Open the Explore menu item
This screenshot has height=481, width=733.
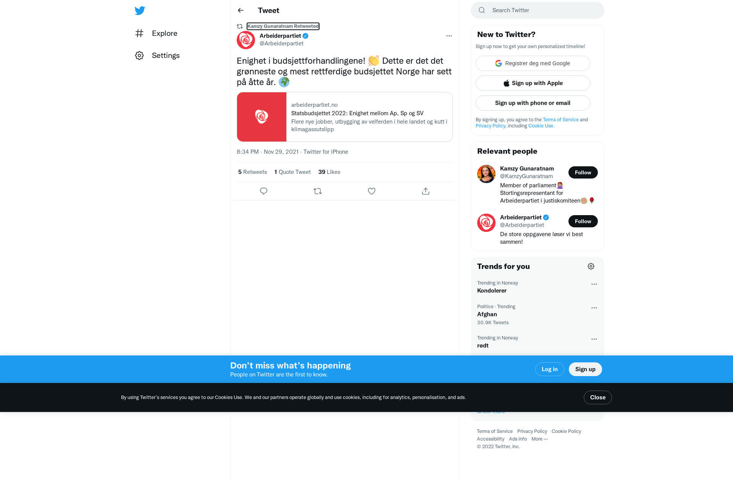[156, 33]
